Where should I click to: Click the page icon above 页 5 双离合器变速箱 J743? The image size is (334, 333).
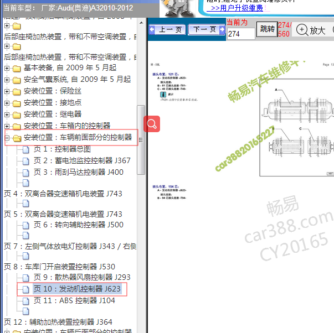click(26, 204)
